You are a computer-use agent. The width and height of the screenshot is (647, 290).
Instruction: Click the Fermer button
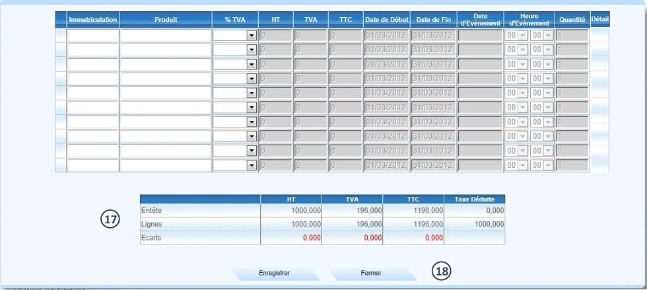(x=371, y=273)
